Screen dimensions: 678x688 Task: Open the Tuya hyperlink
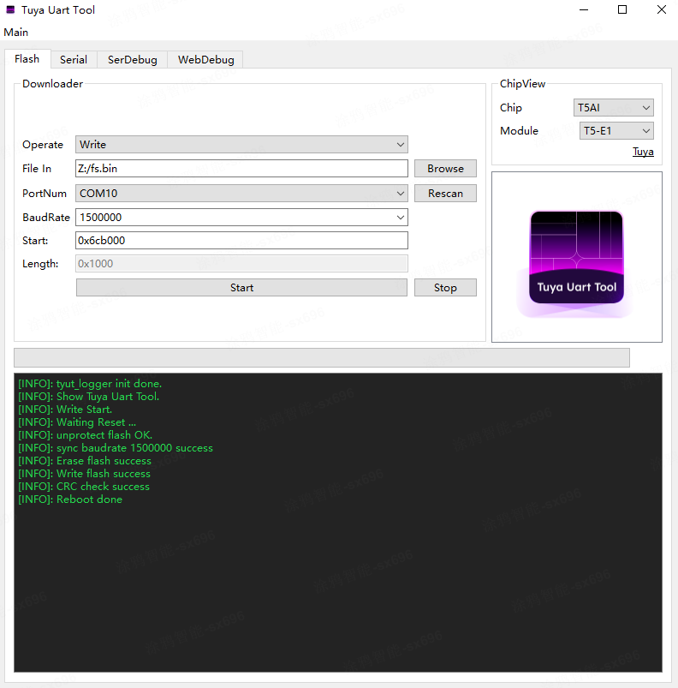point(643,152)
